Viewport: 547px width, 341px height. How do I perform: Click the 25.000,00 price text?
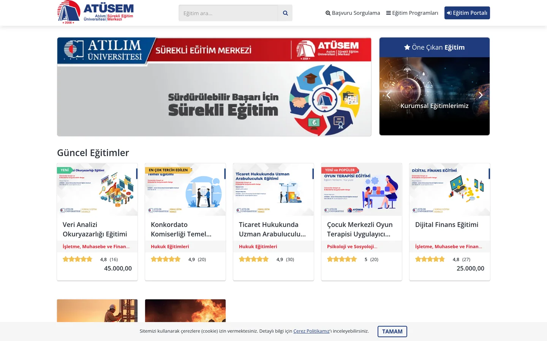pos(470,268)
